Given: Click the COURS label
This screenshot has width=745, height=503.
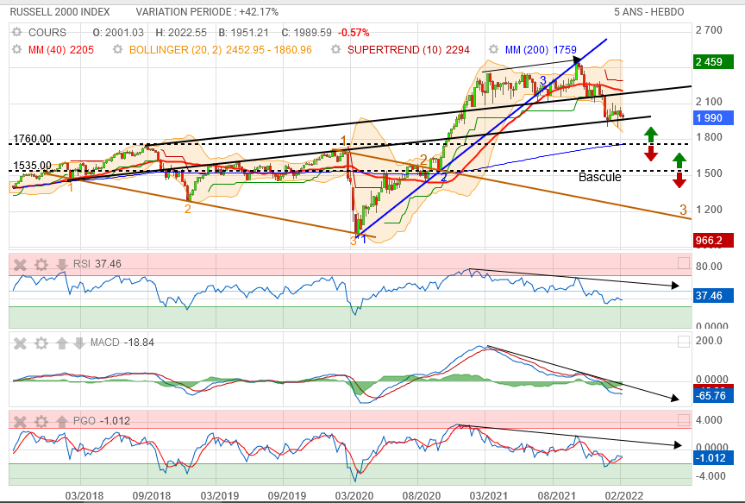Looking at the screenshot, I should tap(47, 32).
